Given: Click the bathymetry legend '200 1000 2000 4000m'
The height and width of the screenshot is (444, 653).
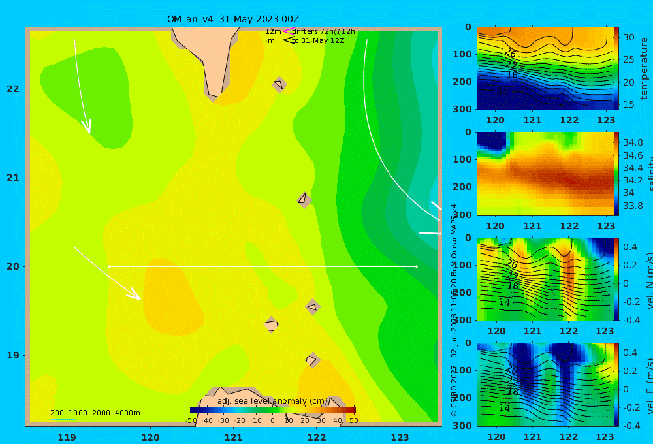Looking at the screenshot, I should (95, 413).
